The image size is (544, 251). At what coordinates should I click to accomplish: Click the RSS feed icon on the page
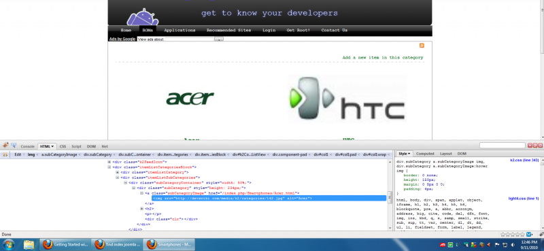(422, 46)
